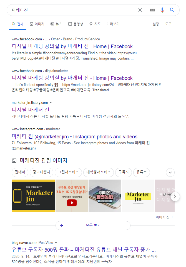Expand more image filter chips chevron

pyautogui.click(x=170, y=172)
